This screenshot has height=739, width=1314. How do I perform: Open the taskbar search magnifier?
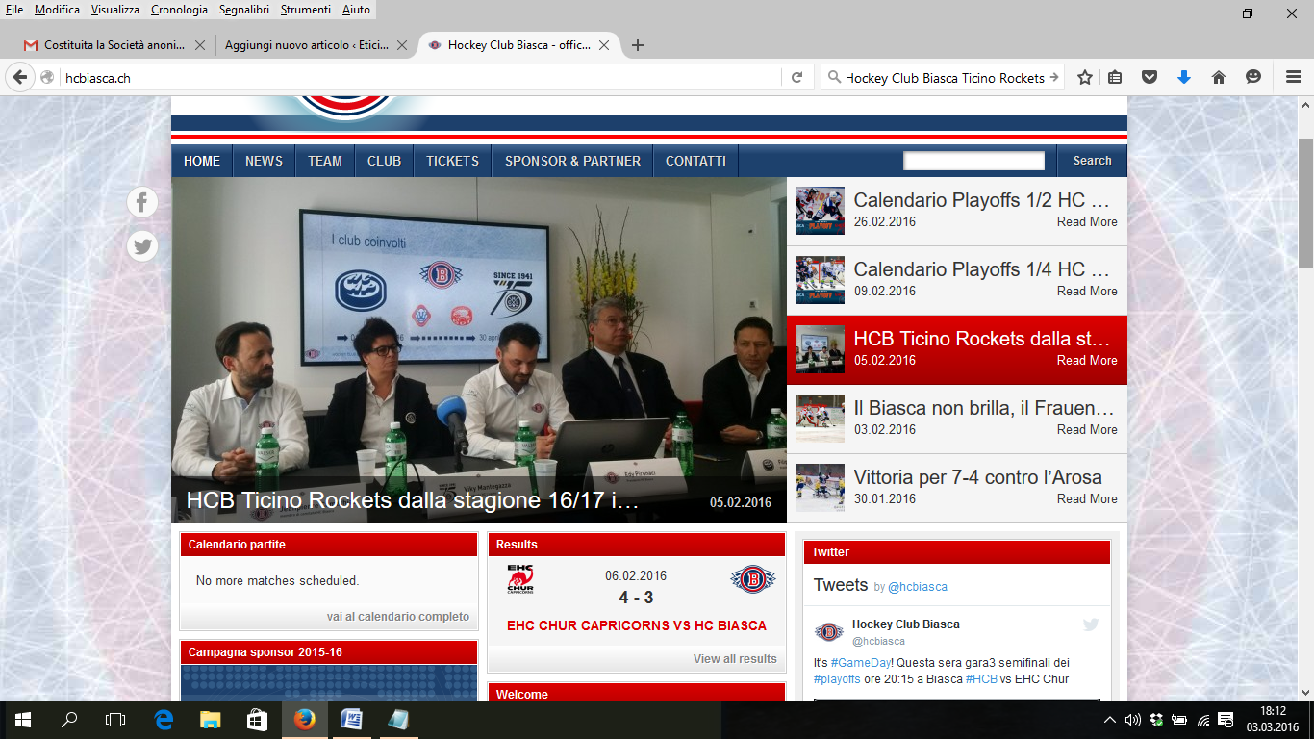(69, 720)
